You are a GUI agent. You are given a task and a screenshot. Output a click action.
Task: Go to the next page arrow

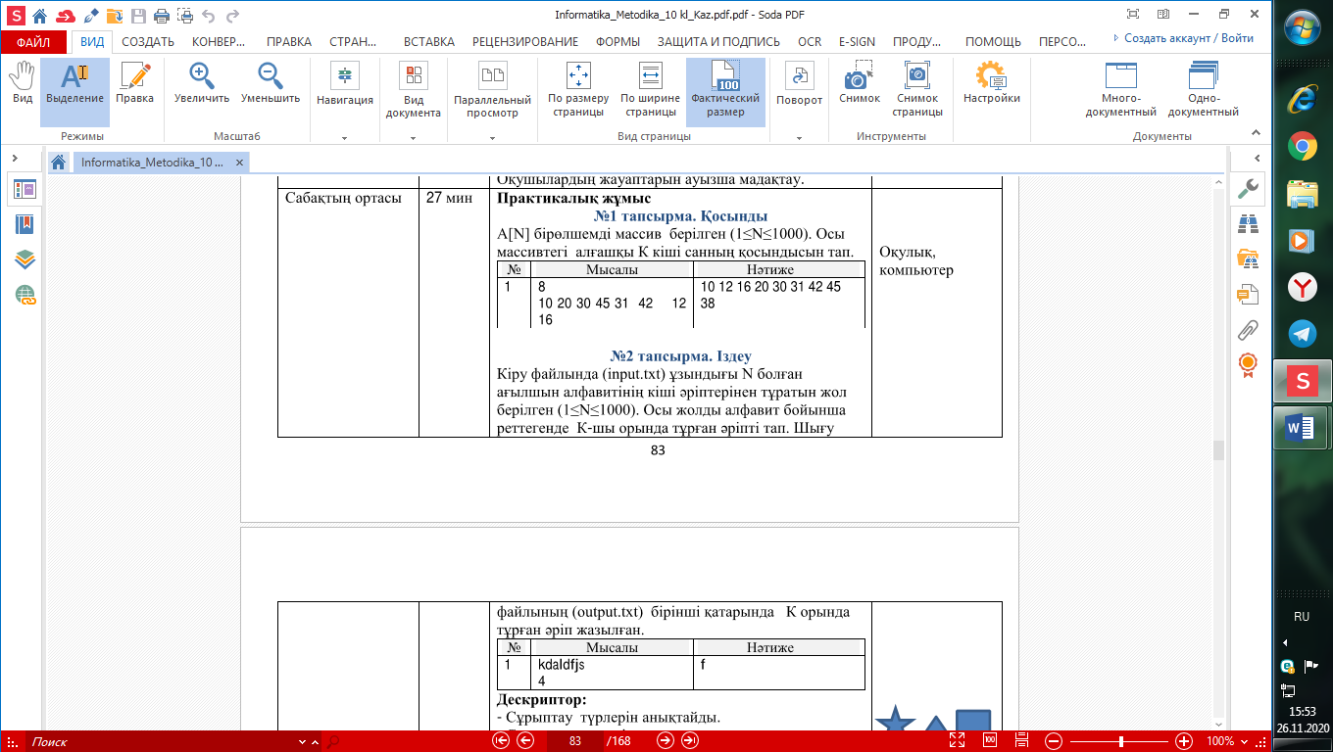click(666, 741)
